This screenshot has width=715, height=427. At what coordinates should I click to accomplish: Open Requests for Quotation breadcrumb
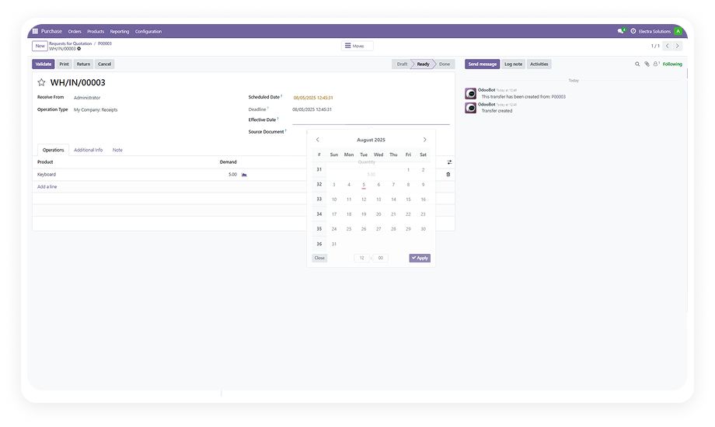[x=71, y=43]
